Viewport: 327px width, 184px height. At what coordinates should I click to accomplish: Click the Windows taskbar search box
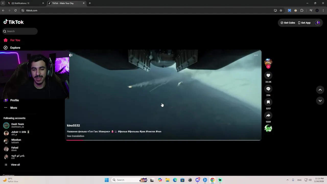point(130,180)
